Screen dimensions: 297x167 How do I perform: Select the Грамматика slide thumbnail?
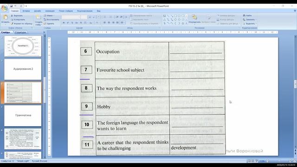23,116
